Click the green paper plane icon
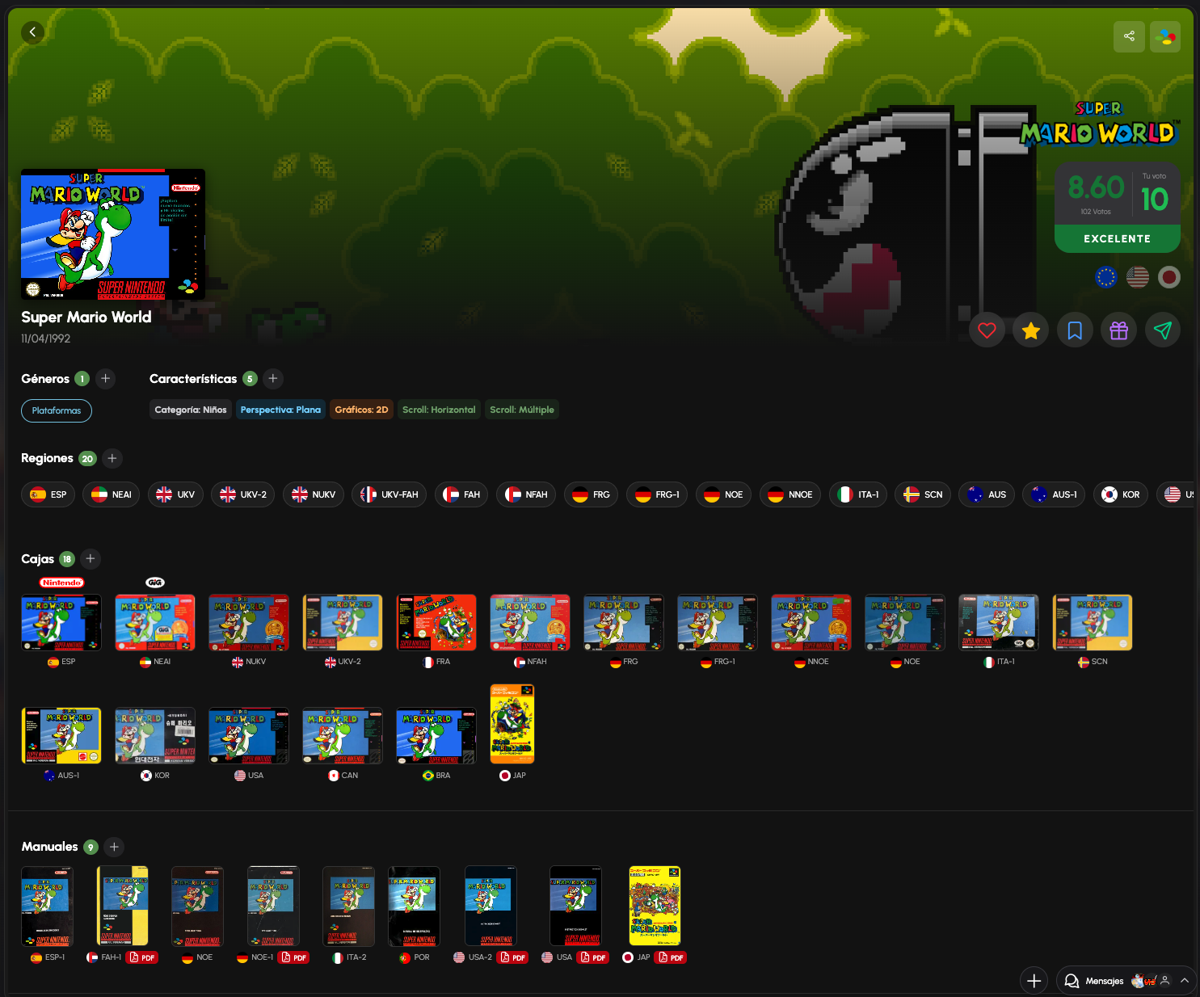Viewport: 1200px width, 997px height. pos(1162,330)
